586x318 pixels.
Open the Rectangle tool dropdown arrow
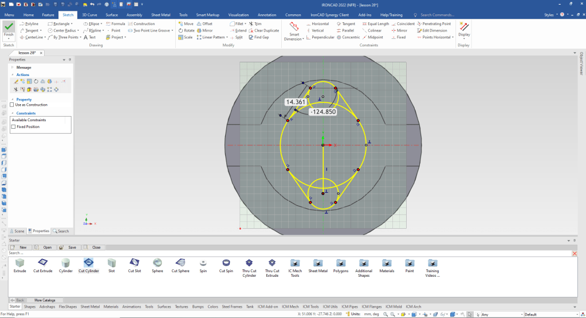coord(71,24)
